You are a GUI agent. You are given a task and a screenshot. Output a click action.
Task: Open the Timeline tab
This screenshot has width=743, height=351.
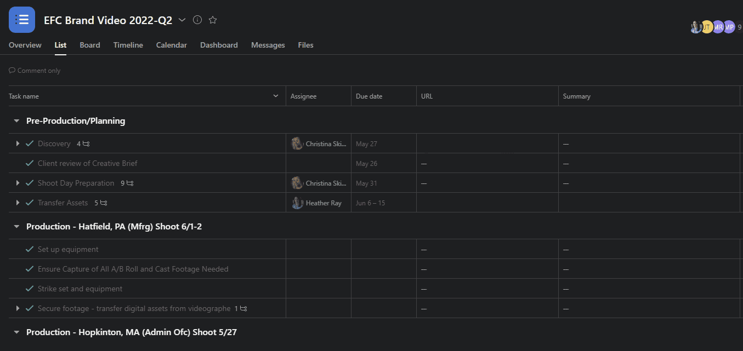click(128, 45)
